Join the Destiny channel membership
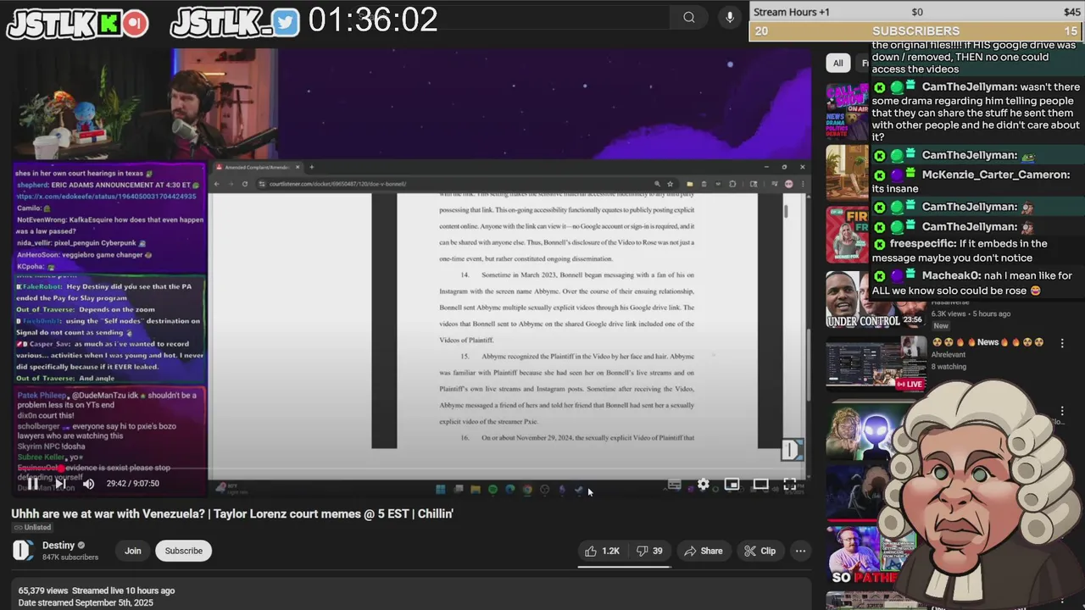 pyautogui.click(x=133, y=551)
